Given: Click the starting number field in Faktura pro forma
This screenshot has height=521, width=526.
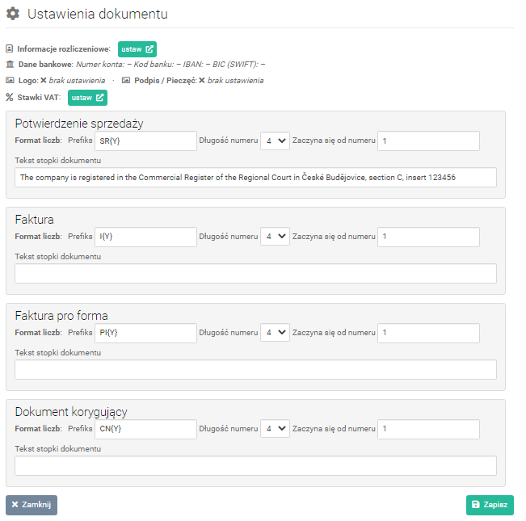Looking at the screenshot, I should (428, 333).
